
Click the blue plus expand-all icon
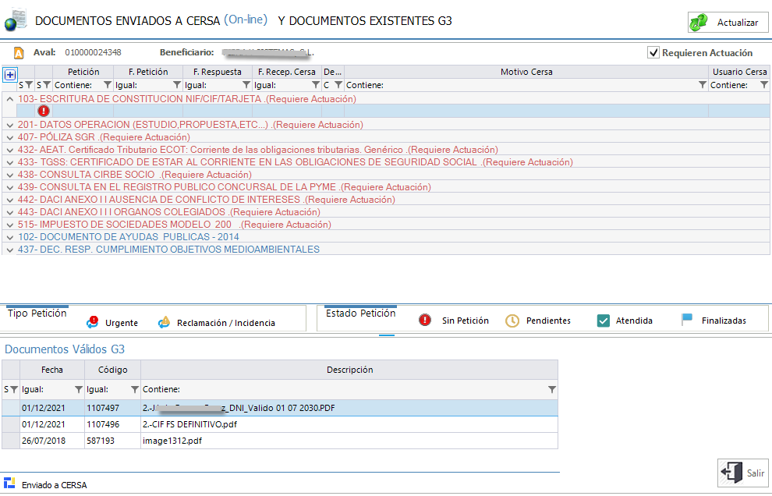click(10, 75)
